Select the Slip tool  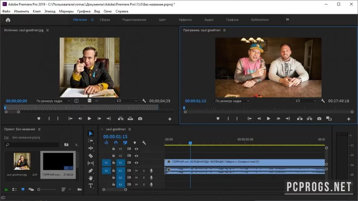tap(91, 163)
